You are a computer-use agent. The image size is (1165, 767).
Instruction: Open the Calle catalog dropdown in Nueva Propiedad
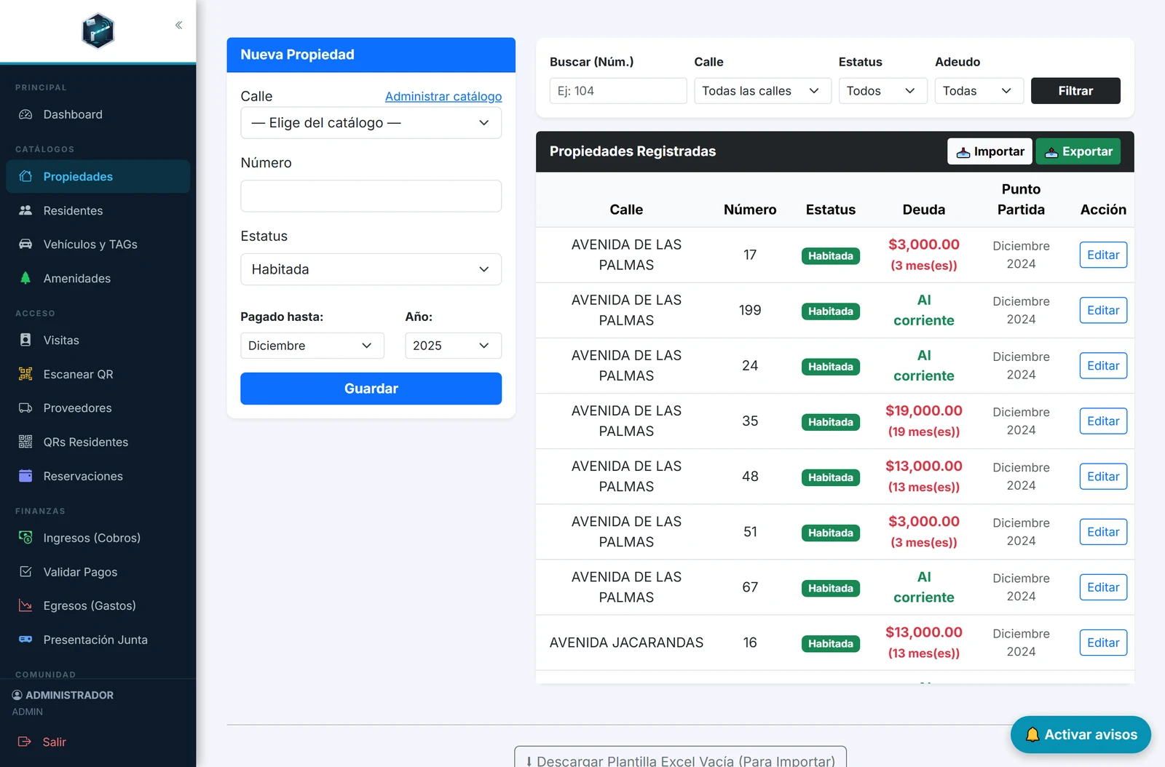click(x=371, y=123)
